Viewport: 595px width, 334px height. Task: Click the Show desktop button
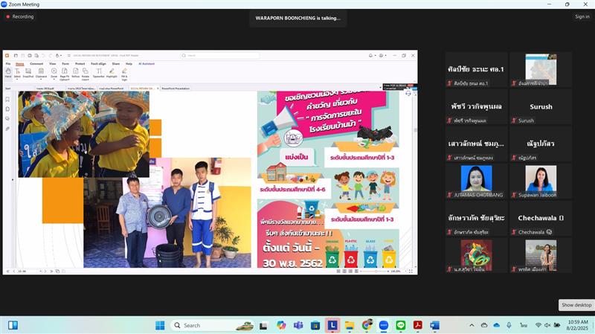576,305
